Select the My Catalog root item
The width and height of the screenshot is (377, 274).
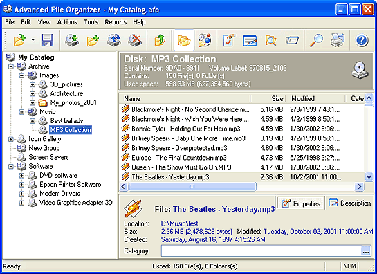pyautogui.click(x=36, y=57)
